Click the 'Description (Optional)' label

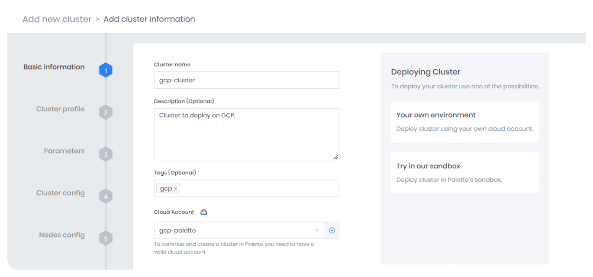[x=184, y=101]
